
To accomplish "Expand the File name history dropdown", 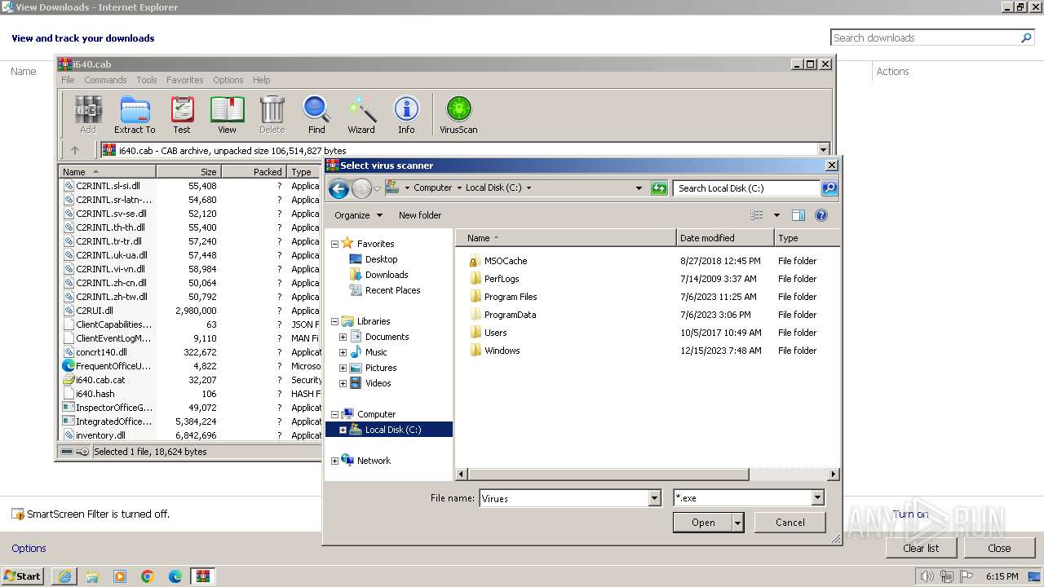I will [x=654, y=498].
